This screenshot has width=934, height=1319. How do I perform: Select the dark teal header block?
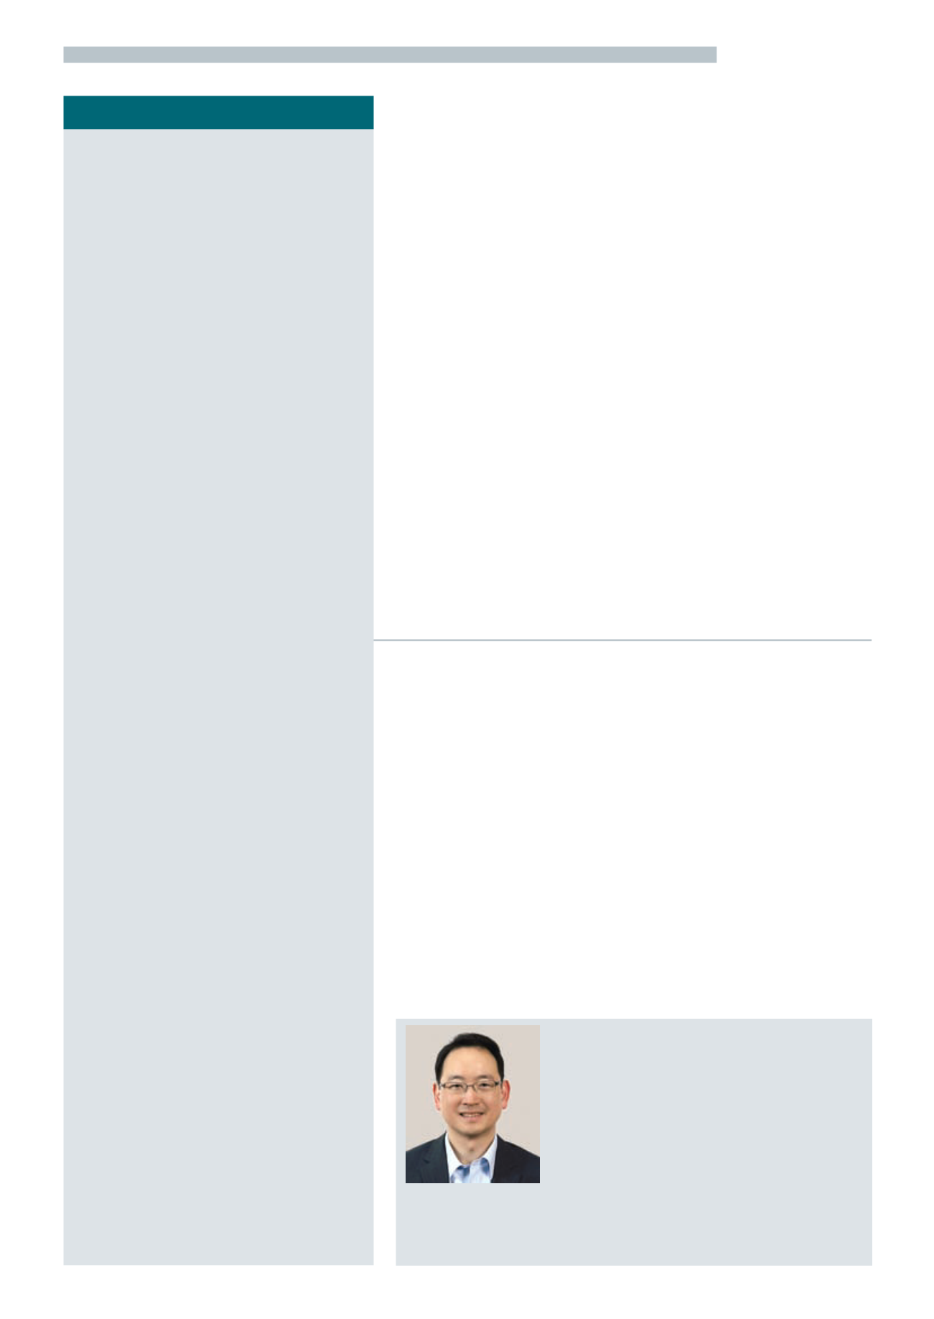(218, 113)
